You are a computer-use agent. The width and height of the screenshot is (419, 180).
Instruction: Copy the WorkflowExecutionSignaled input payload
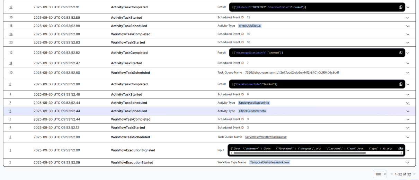click(401, 149)
